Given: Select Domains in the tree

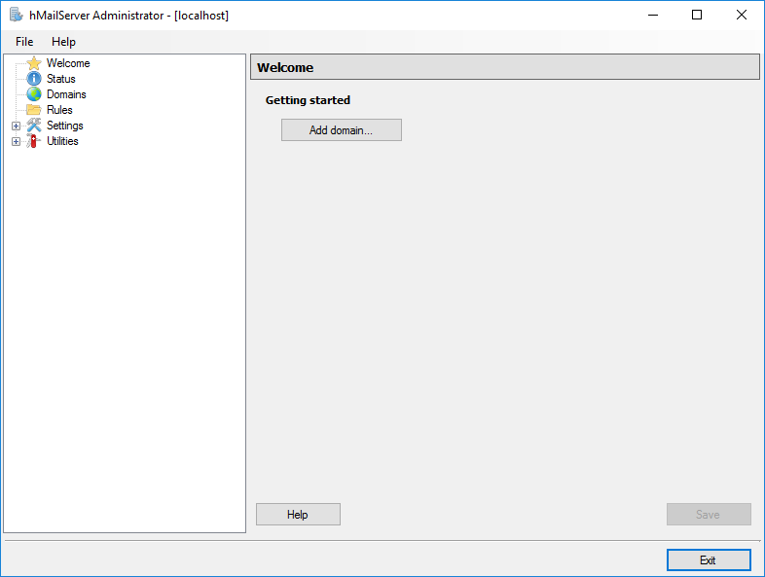Looking at the screenshot, I should [66, 94].
